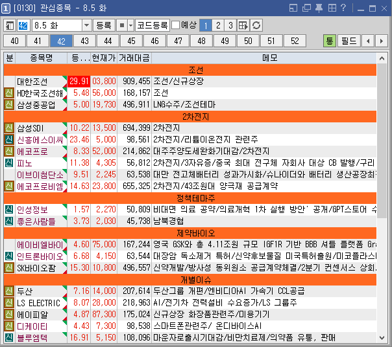Viewport: 392px width, 347px height.
Task: Select the 이브이첨단소 stock row name
Action: (x=40, y=175)
